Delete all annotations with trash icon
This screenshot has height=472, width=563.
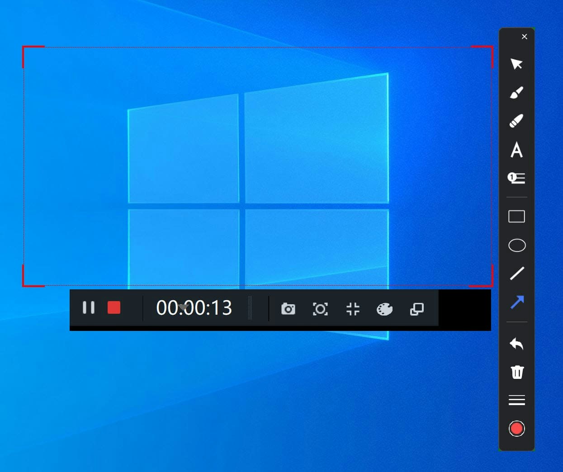[x=517, y=372]
